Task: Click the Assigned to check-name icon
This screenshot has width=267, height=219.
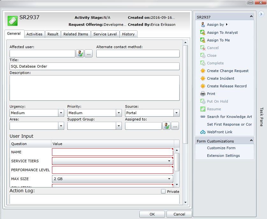Action: coord(167,126)
